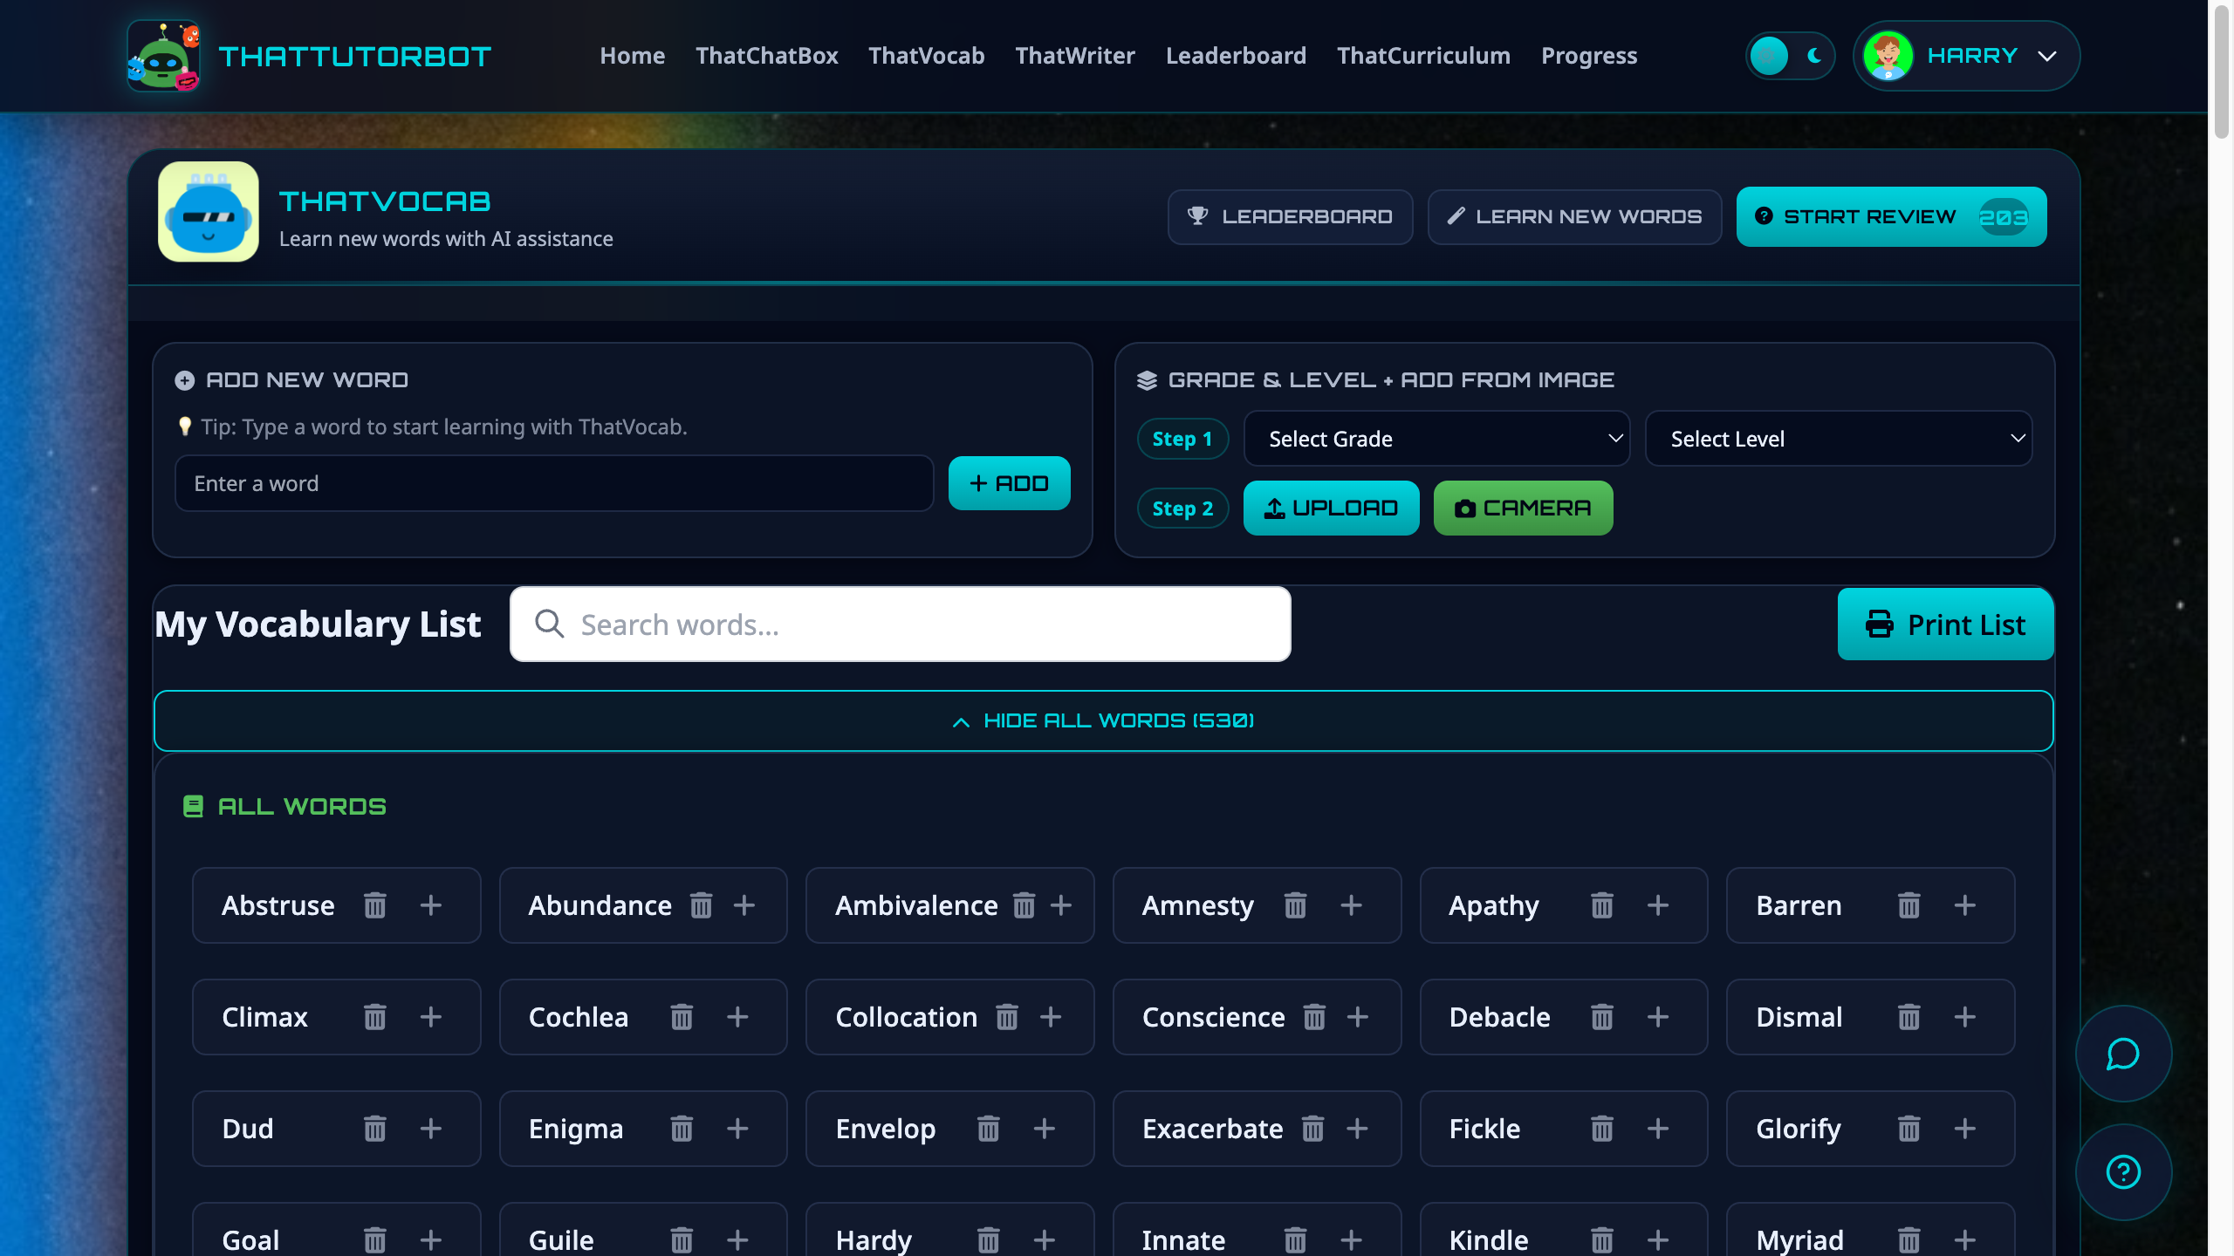Delete the word Barren
The width and height of the screenshot is (2234, 1256).
click(x=1909, y=905)
